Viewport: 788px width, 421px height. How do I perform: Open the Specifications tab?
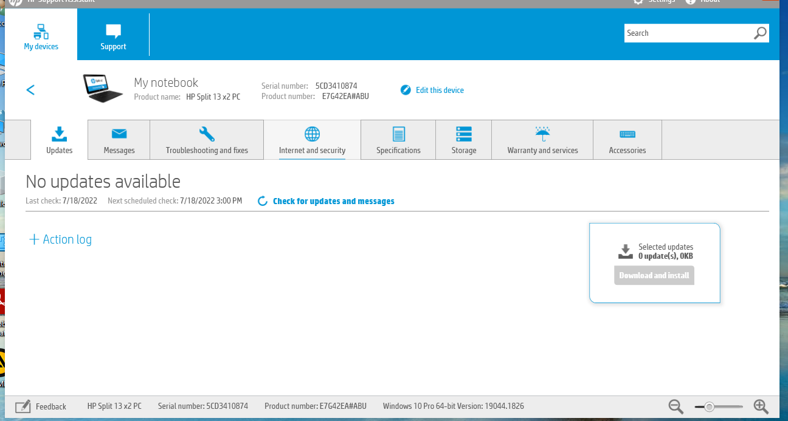pos(398,140)
